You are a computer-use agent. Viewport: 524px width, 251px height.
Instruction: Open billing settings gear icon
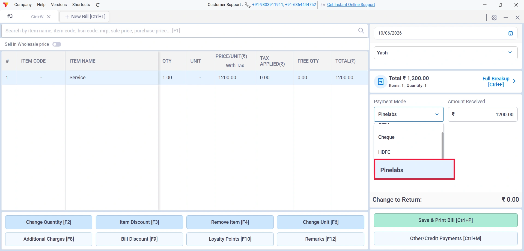pyautogui.click(x=494, y=17)
